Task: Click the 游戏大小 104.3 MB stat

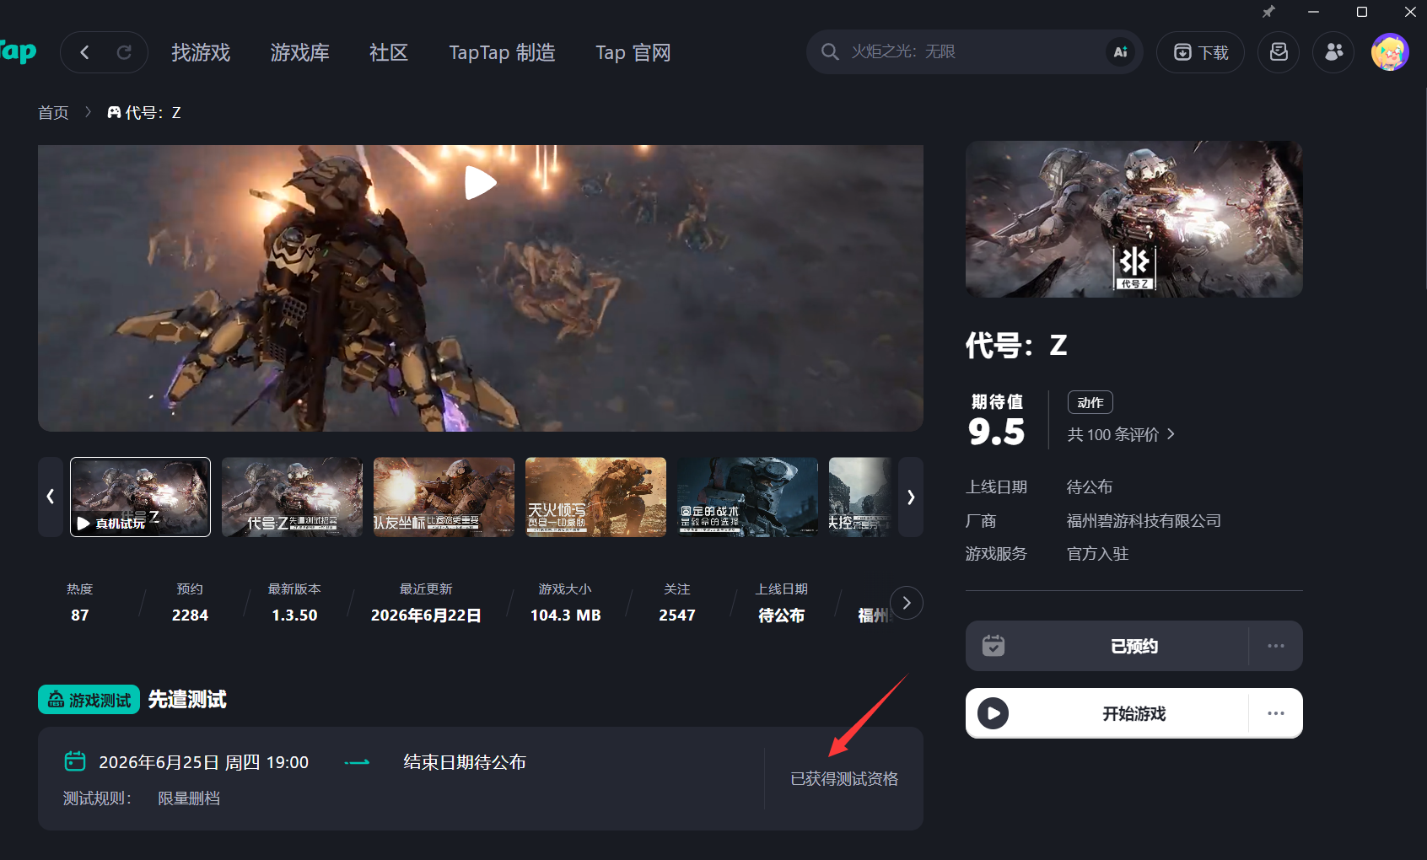Action: (x=565, y=603)
